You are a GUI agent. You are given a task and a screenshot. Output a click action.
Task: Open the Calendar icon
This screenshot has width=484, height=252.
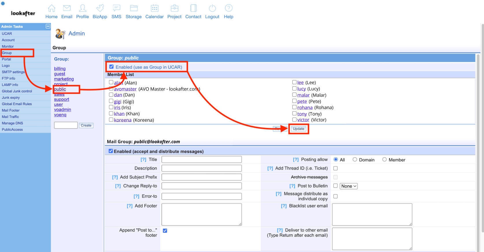coord(154,8)
